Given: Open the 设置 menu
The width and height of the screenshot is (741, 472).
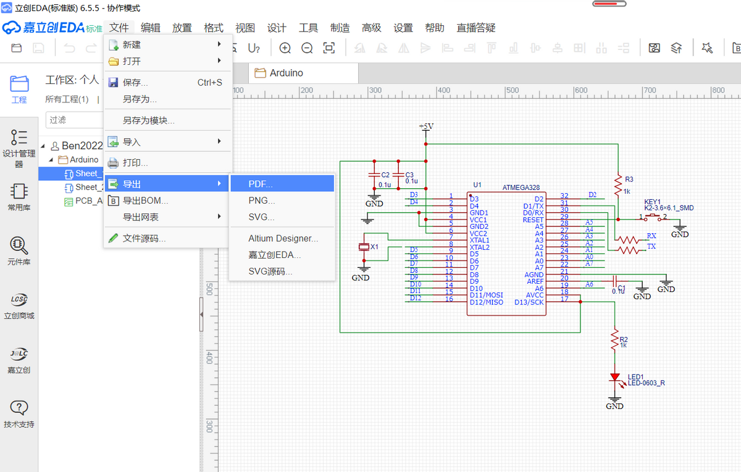Looking at the screenshot, I should coord(403,28).
